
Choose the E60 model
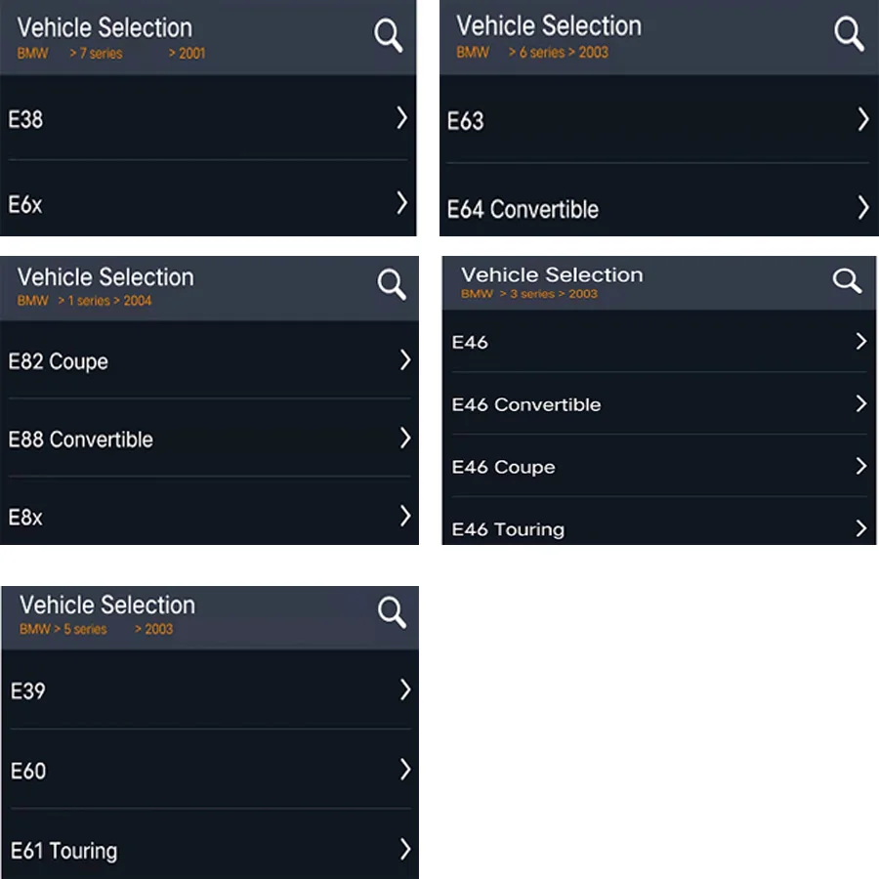28,771
